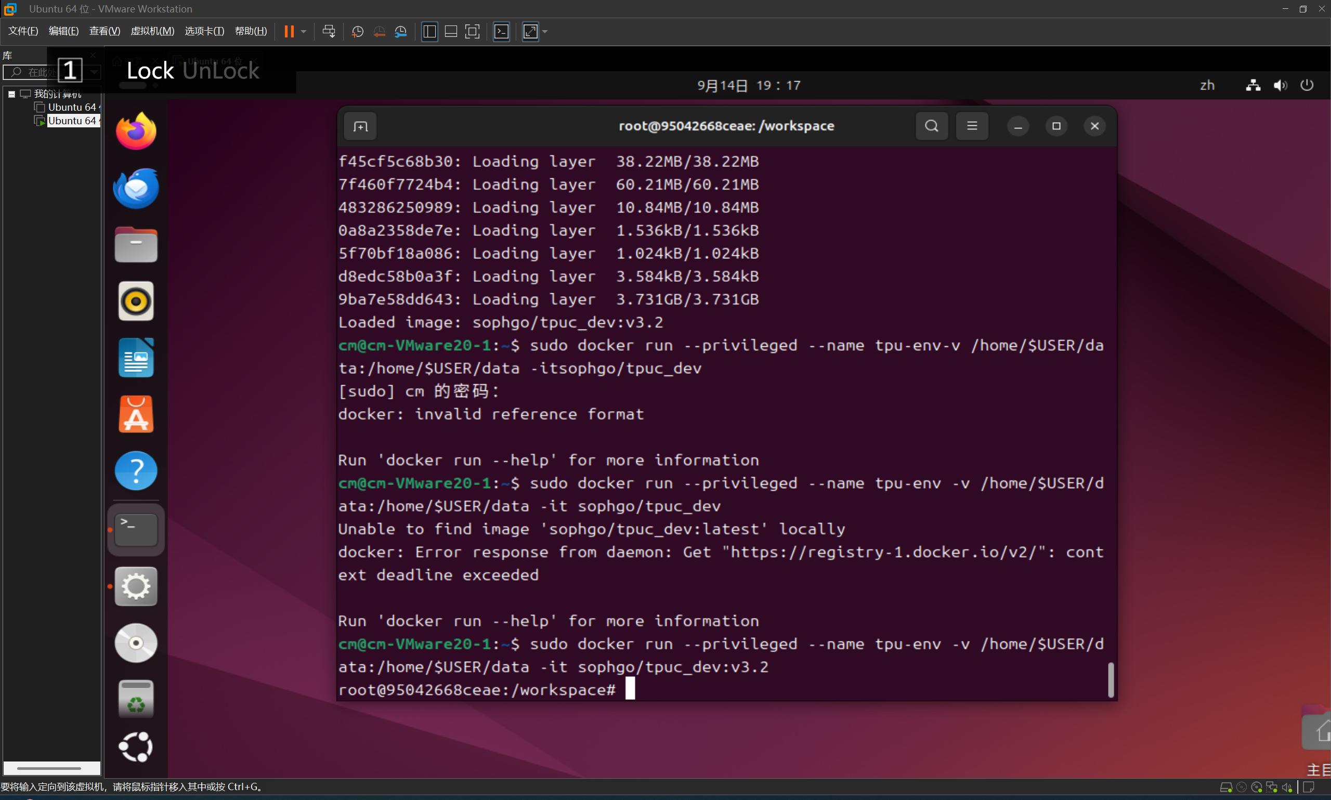Open the VMware console view icon
The image size is (1331, 800).
tap(501, 31)
